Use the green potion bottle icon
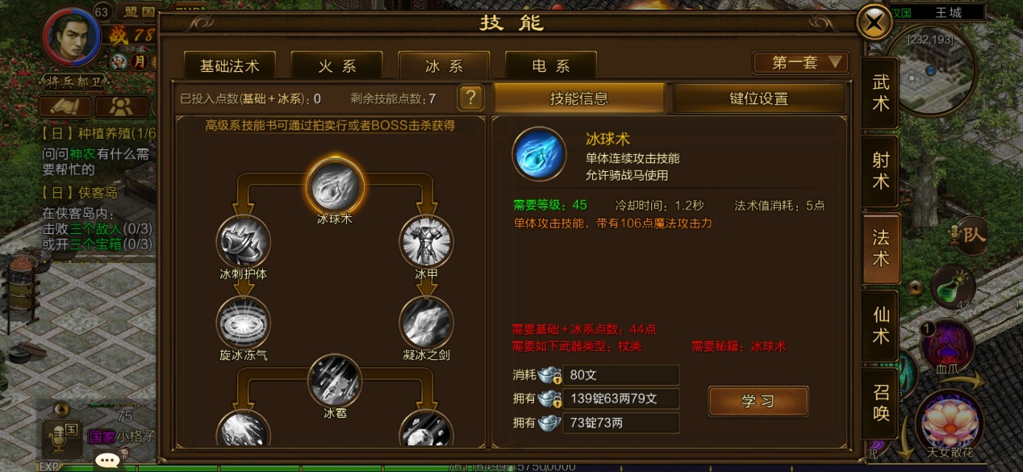1023x472 pixels. click(x=953, y=286)
